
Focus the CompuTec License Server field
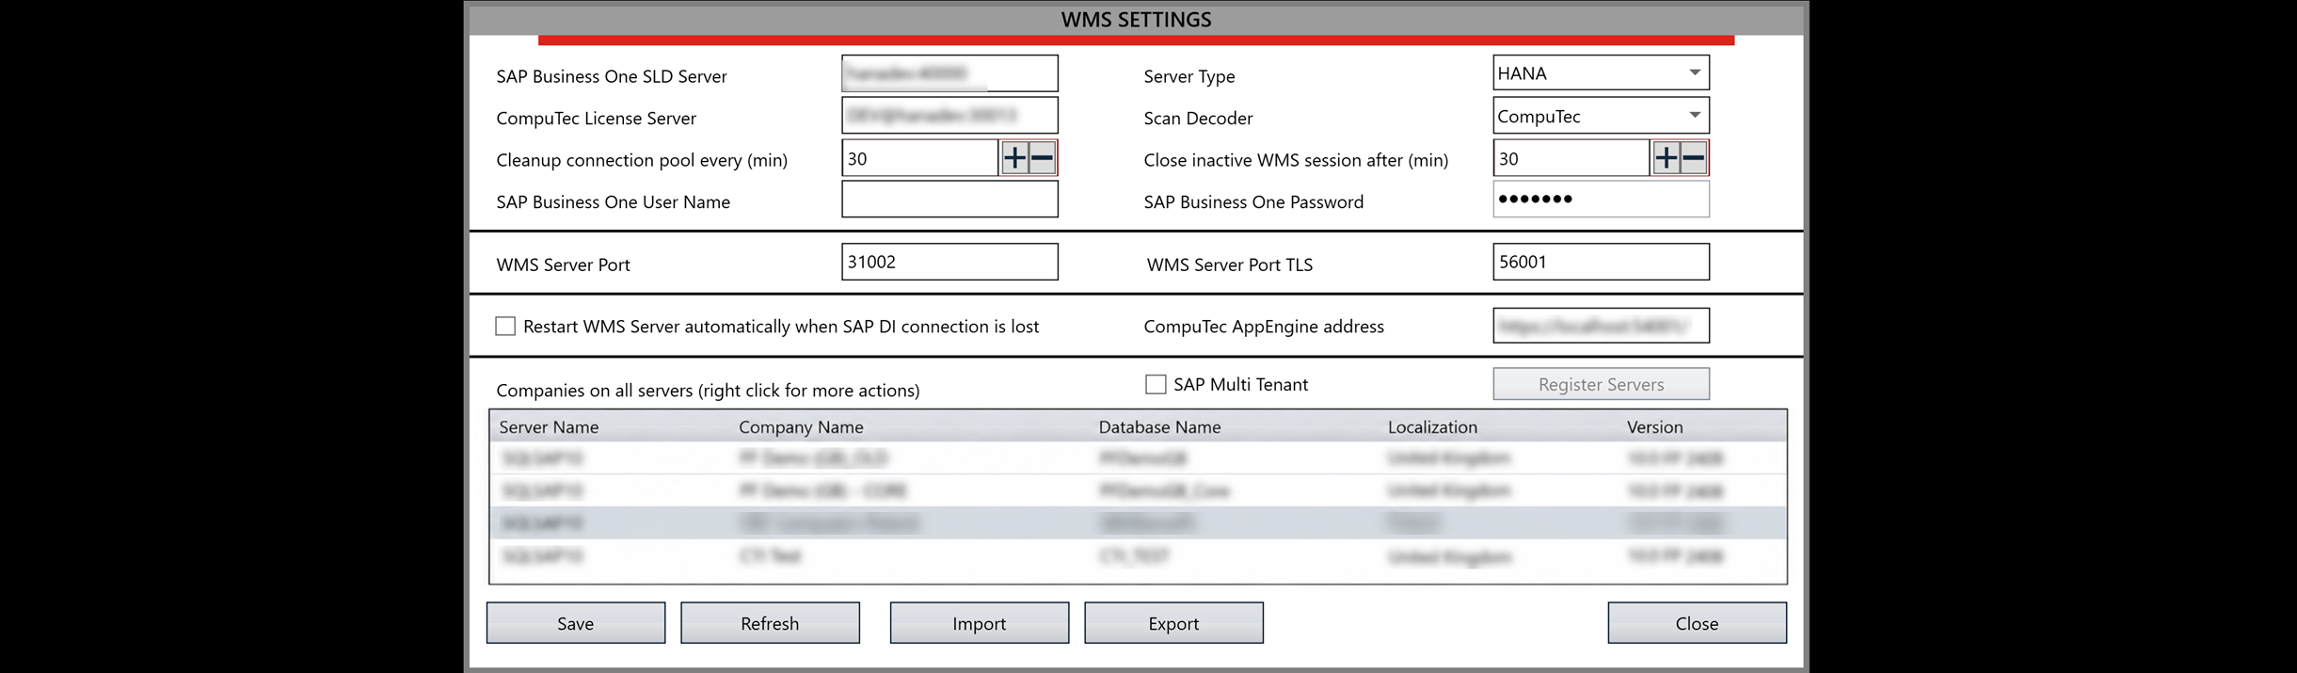click(x=949, y=116)
